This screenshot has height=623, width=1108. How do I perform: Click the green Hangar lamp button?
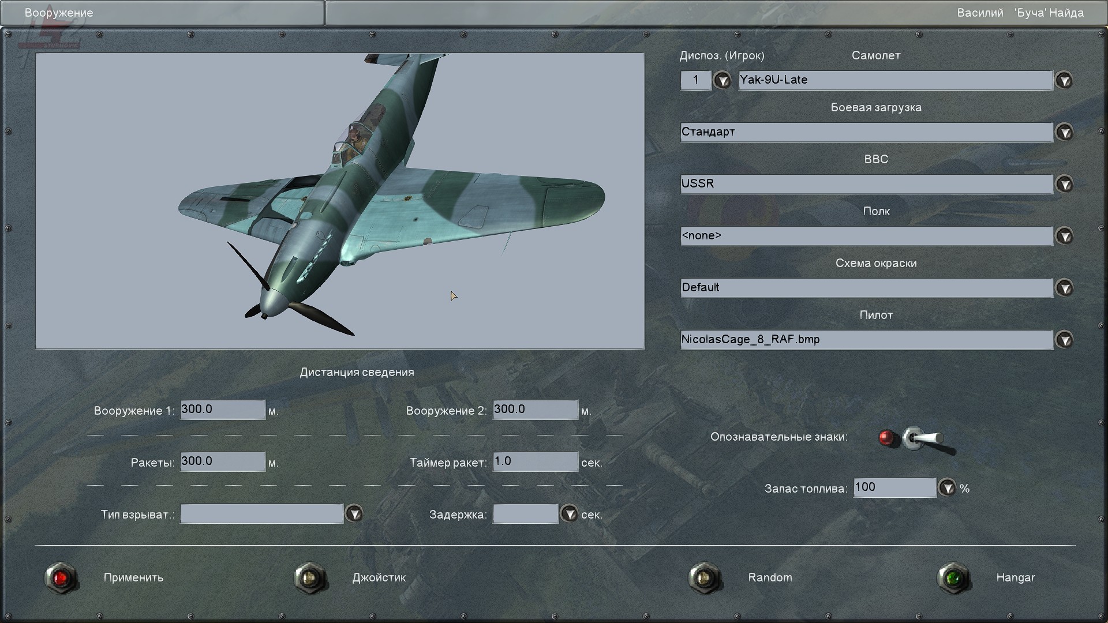pyautogui.click(x=953, y=577)
